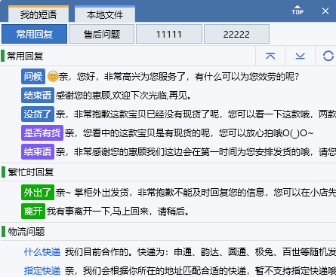The image size is (336, 277).
Task: Select the purple 是否有货 phrase tag
Action: click(x=42, y=132)
